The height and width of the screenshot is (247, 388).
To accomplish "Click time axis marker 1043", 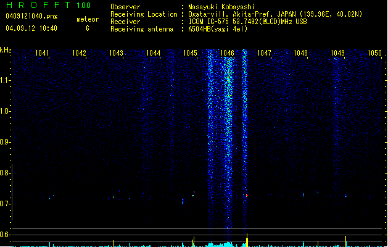I will pos(116,53).
